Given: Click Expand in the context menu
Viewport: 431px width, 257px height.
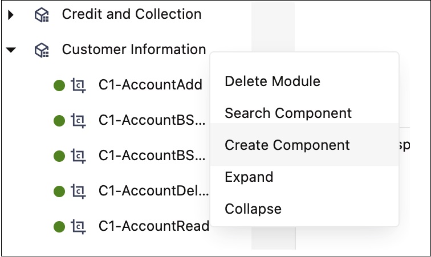Looking at the screenshot, I should coord(249,177).
